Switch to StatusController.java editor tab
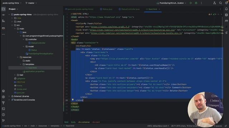 point(129,9)
